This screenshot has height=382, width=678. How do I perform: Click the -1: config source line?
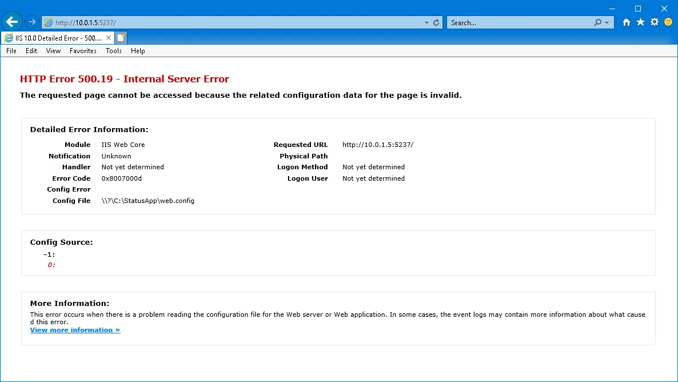point(49,254)
